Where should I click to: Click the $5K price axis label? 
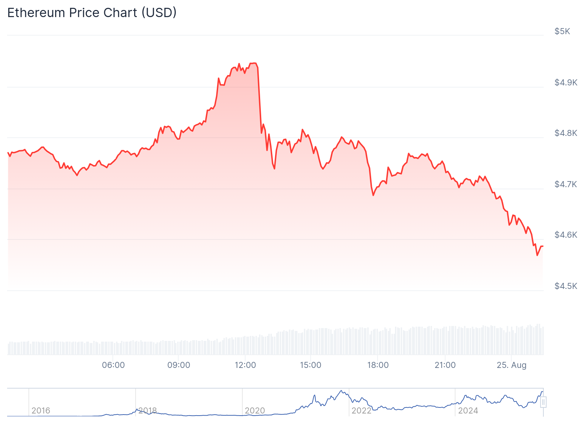point(562,31)
